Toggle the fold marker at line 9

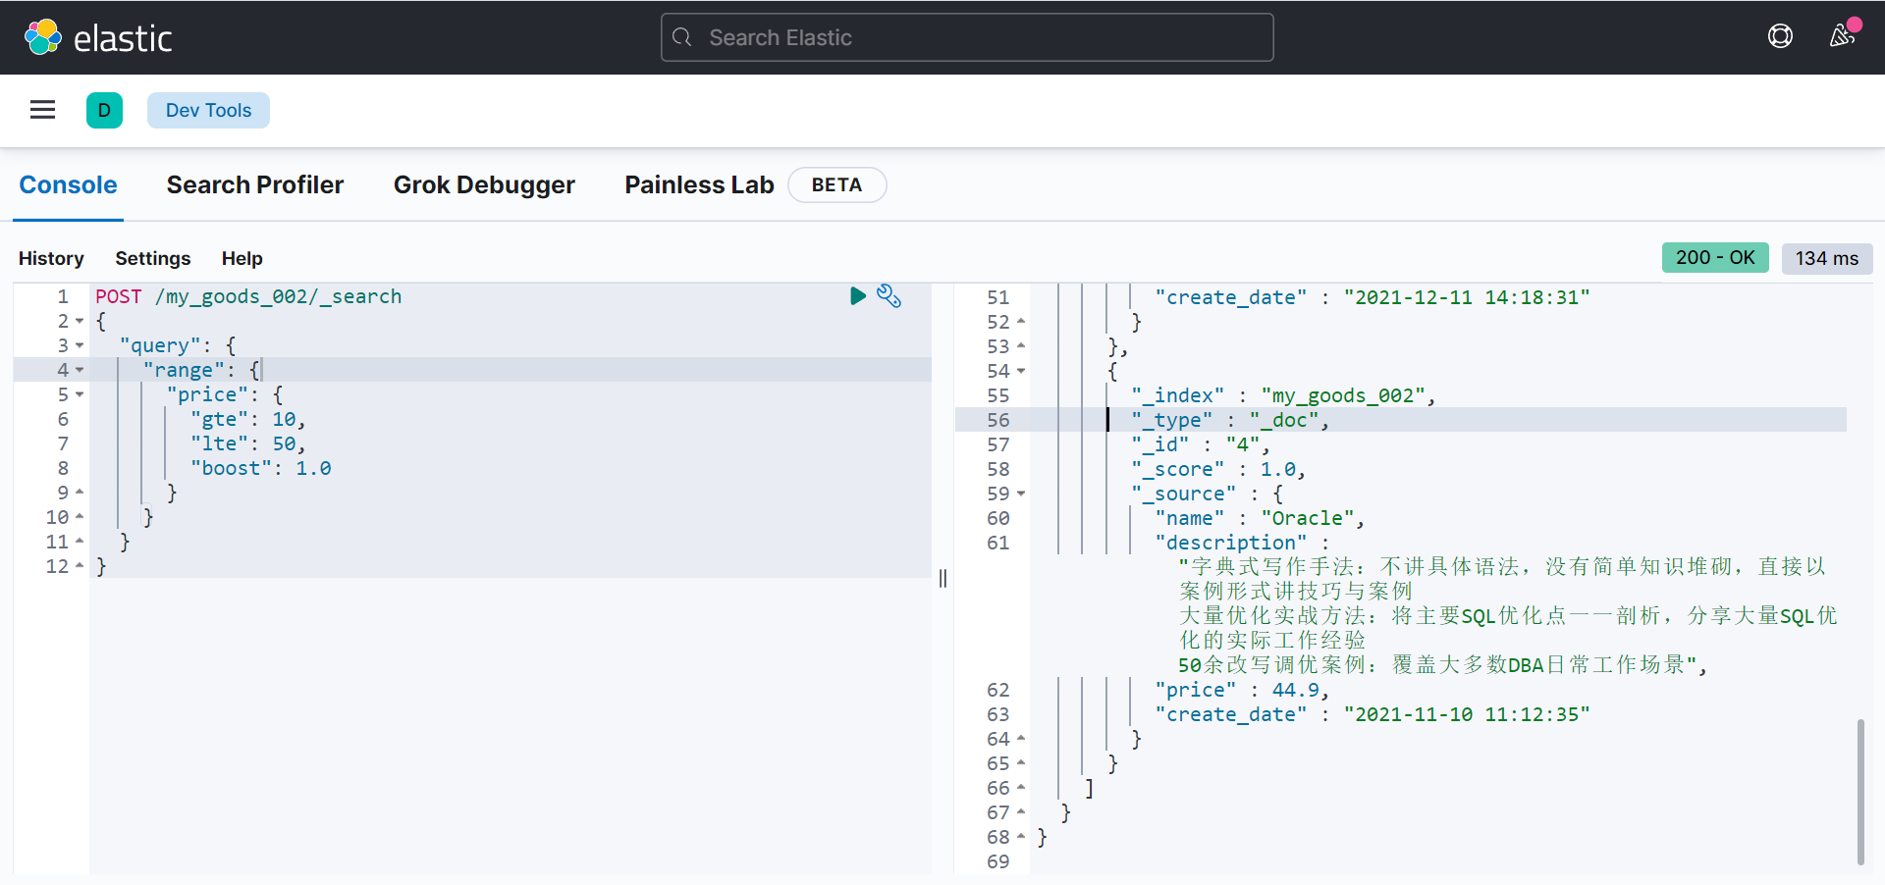80,492
